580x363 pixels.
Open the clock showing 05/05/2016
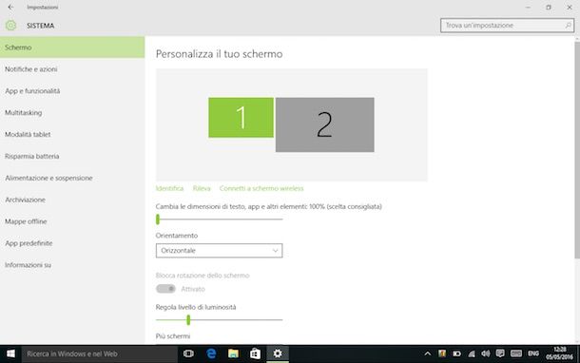559,353
